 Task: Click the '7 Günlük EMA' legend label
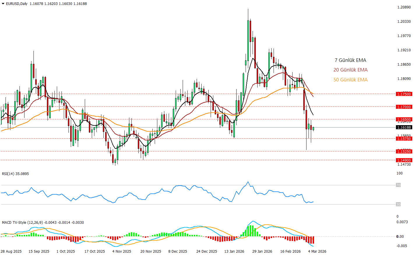click(x=350, y=60)
